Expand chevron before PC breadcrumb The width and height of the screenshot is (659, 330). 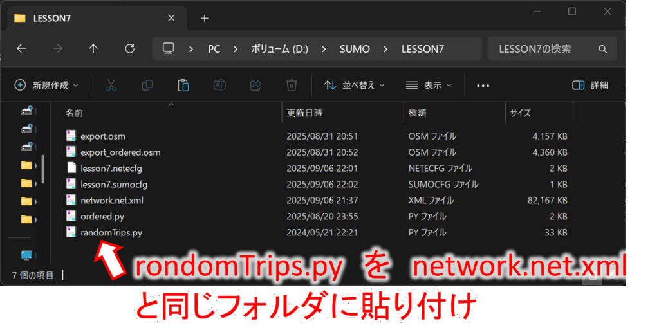pyautogui.click(x=191, y=49)
